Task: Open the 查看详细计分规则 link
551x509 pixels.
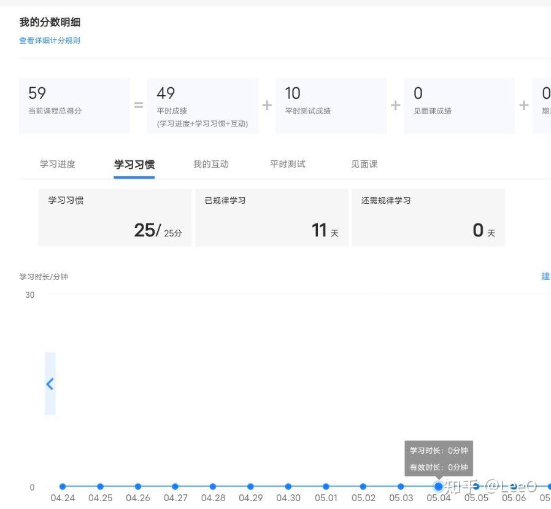Action: click(x=50, y=41)
